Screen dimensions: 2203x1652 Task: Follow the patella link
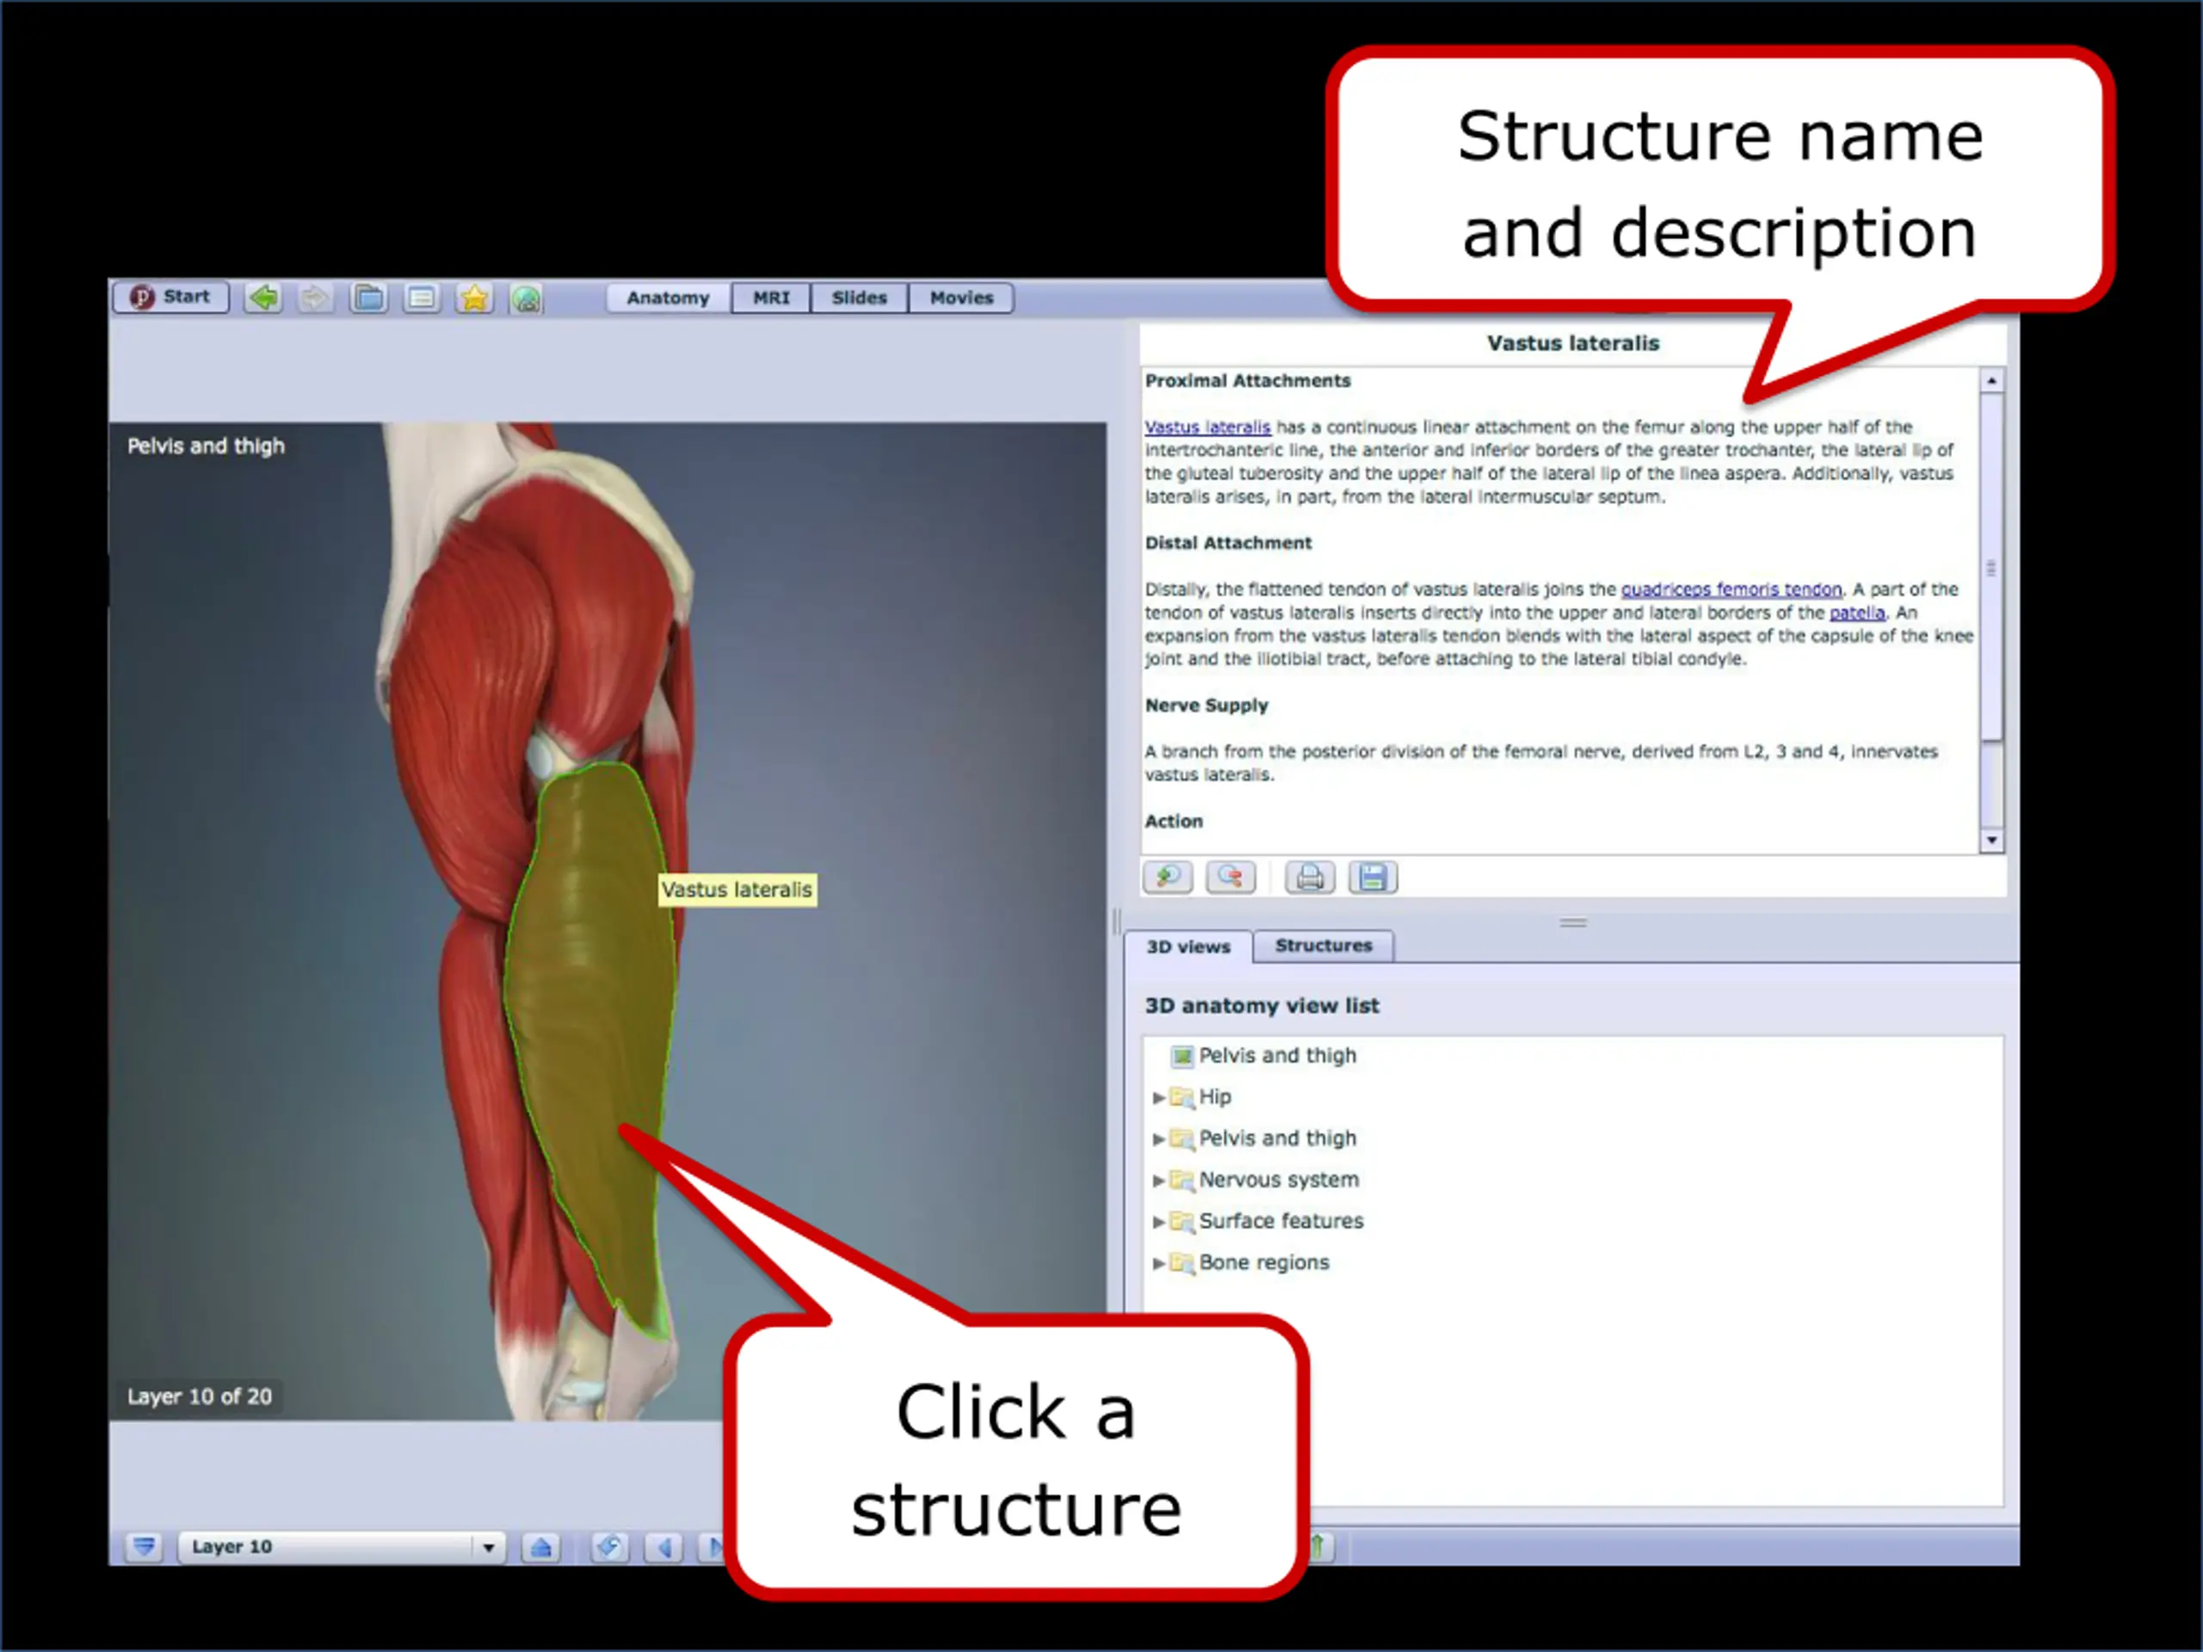click(1856, 613)
